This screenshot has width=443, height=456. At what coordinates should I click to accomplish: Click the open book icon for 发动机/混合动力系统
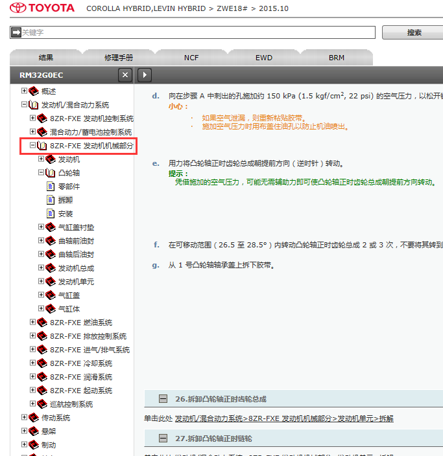tap(34, 105)
